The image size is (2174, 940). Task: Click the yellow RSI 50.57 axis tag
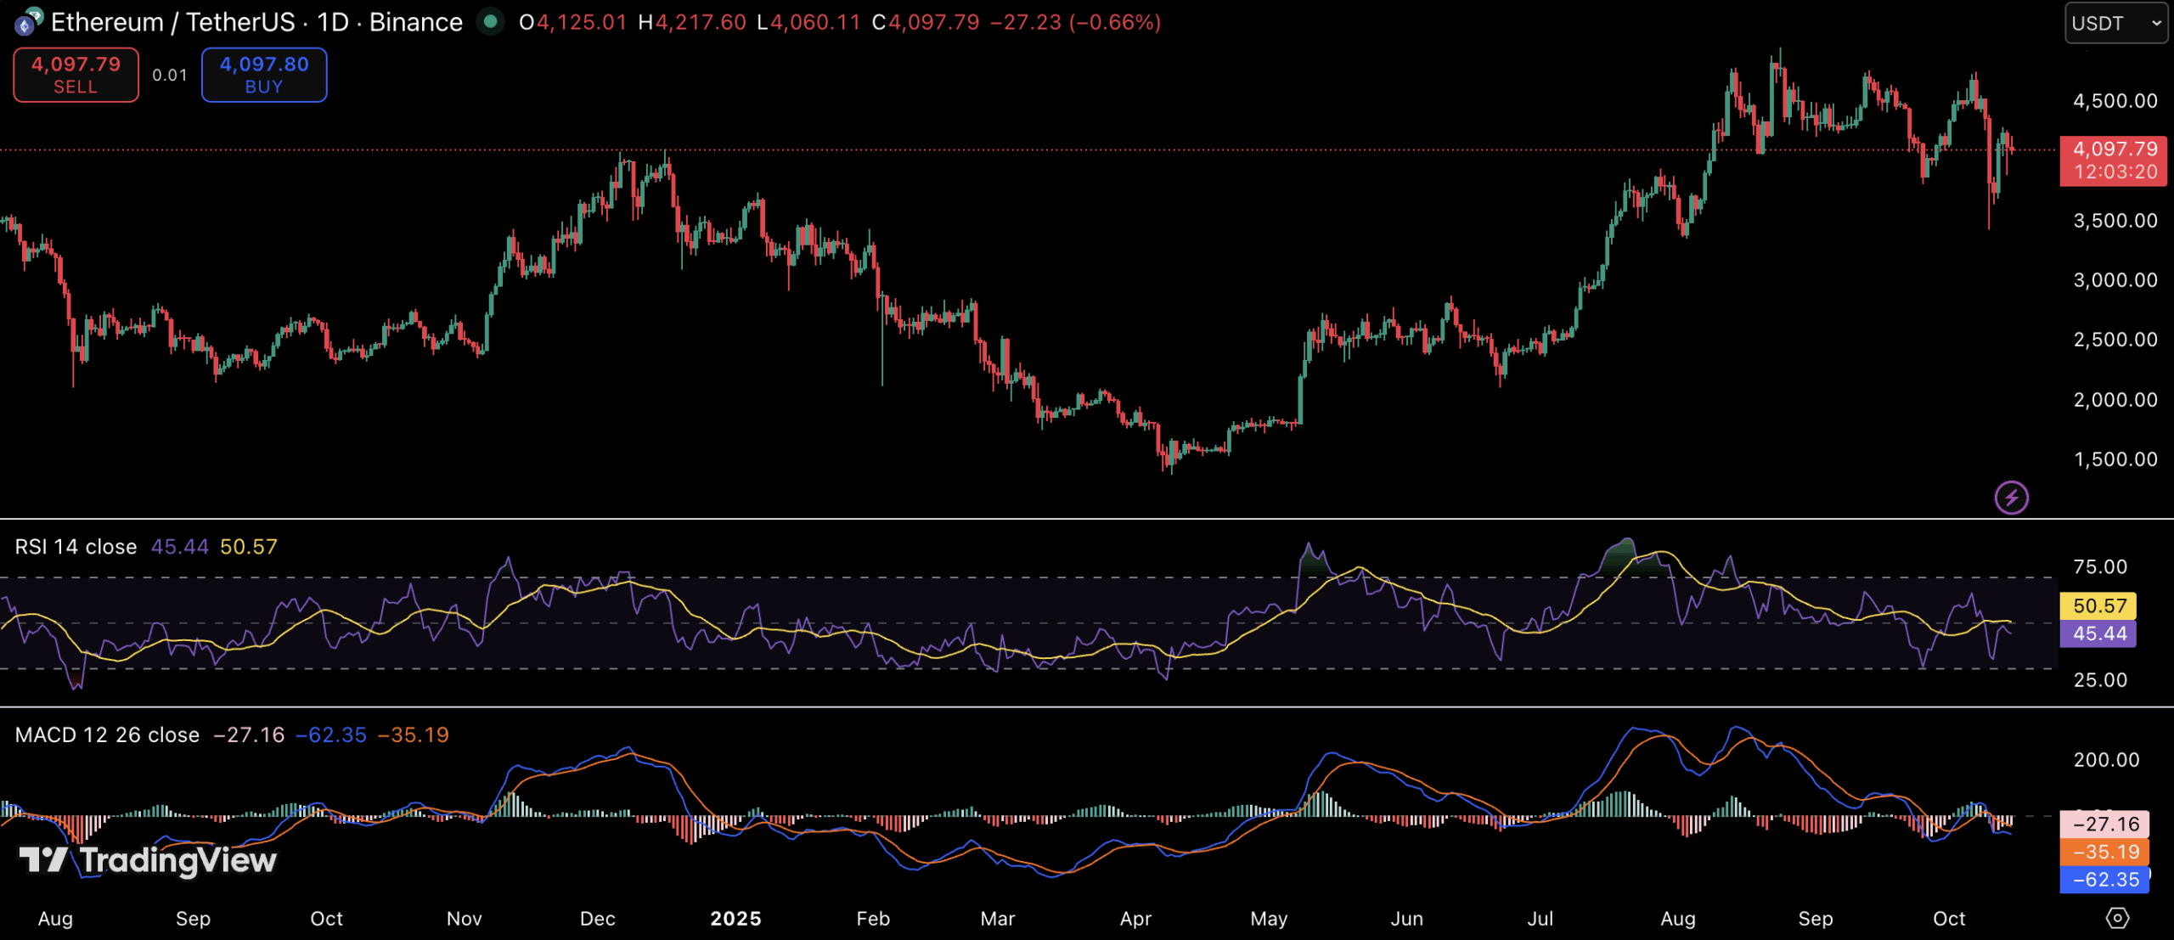[x=2098, y=605]
